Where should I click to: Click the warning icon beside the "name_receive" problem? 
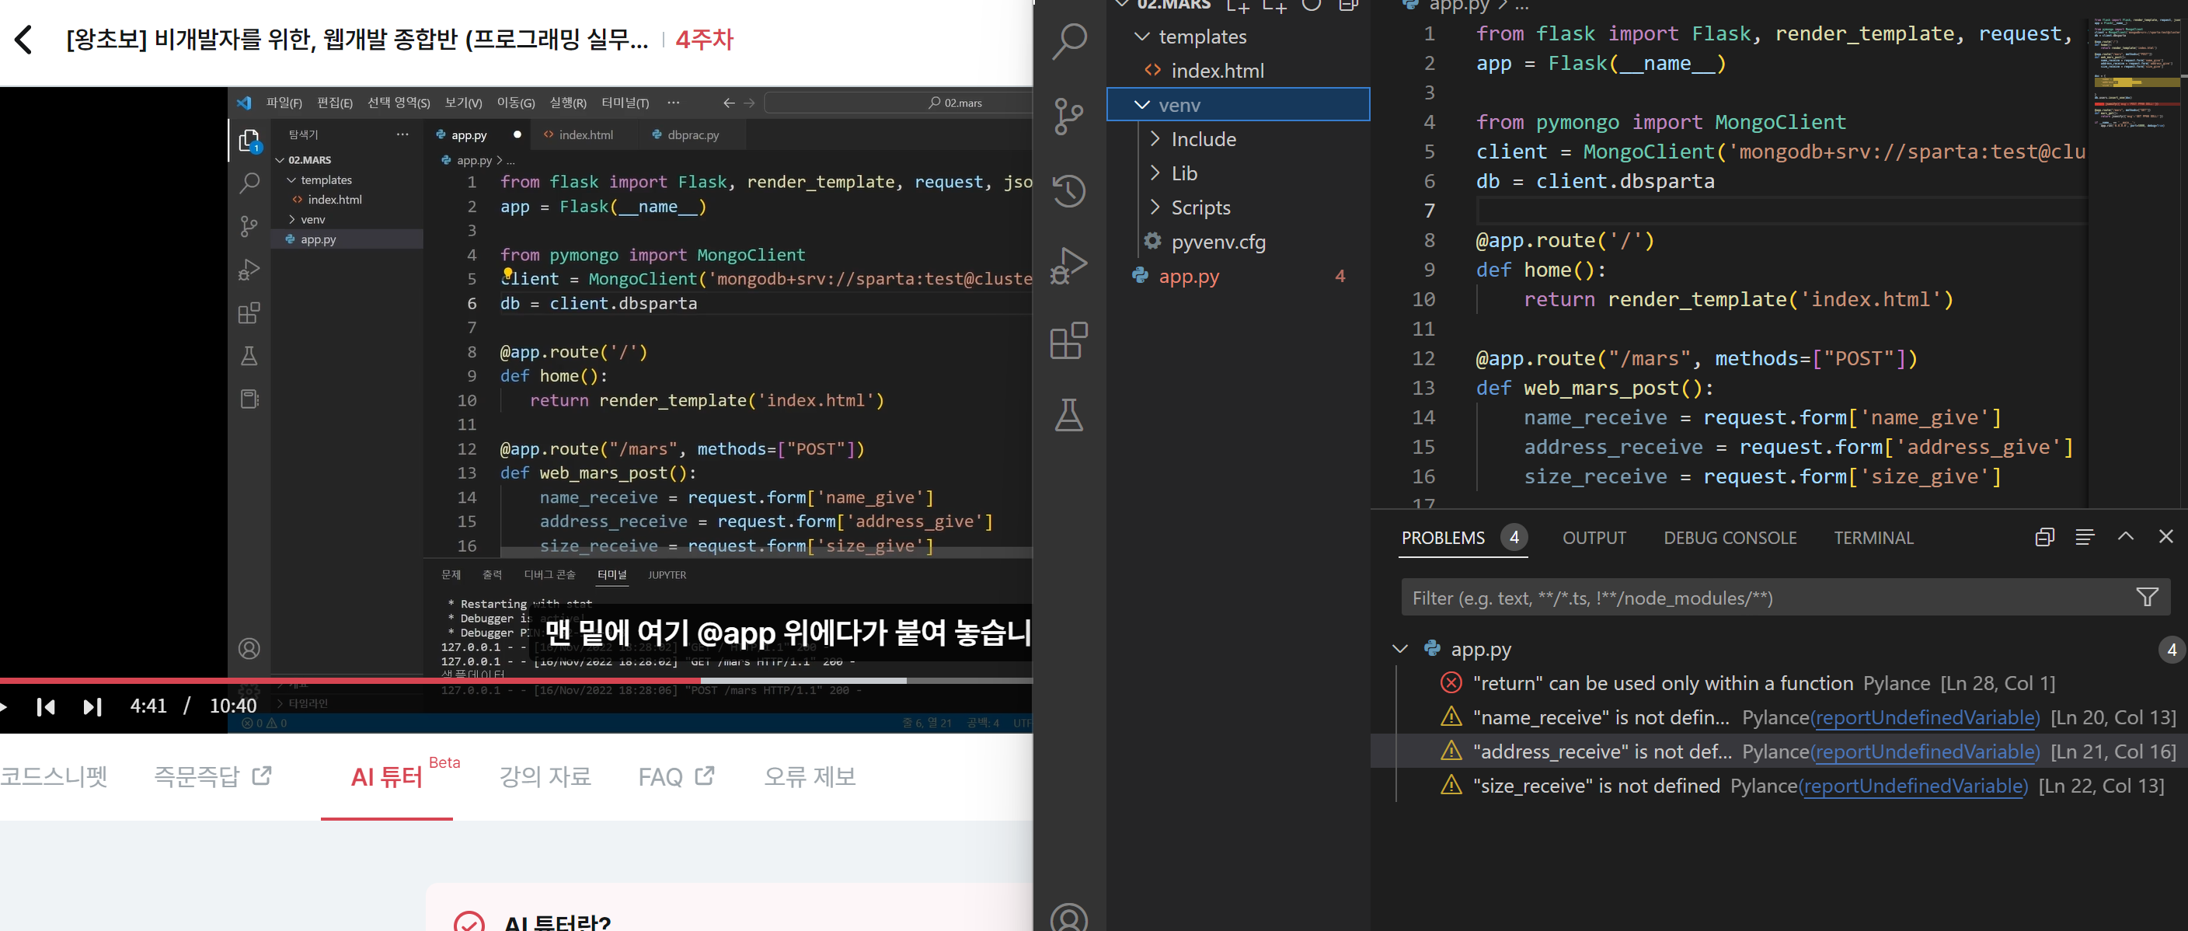(1451, 717)
